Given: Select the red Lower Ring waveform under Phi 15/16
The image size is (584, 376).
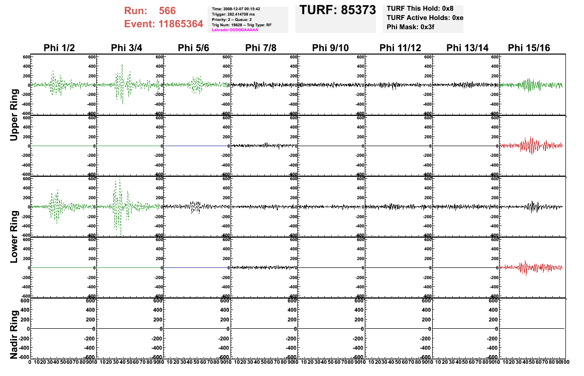Looking at the screenshot, I should 531,267.
